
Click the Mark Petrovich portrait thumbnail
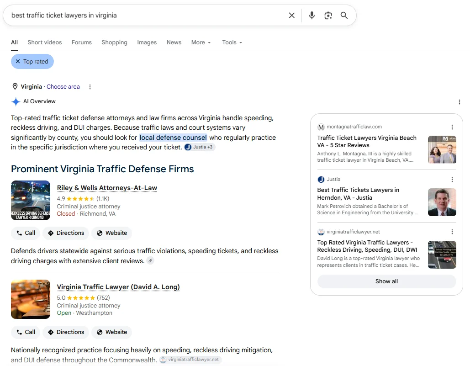pos(442,202)
